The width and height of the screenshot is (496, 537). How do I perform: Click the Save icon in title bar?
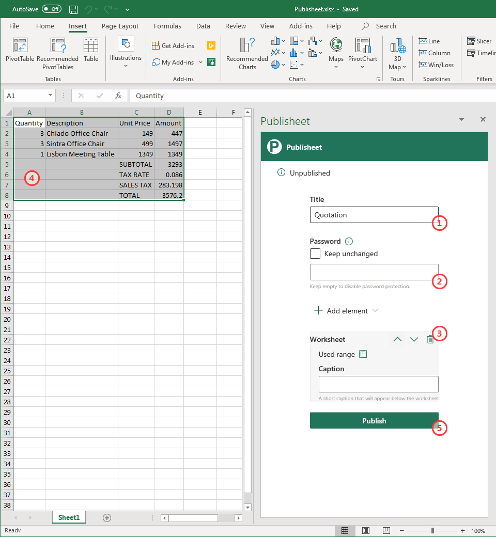tap(73, 9)
